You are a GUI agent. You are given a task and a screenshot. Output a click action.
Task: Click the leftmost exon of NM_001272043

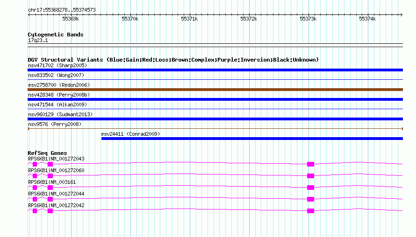[35, 164]
